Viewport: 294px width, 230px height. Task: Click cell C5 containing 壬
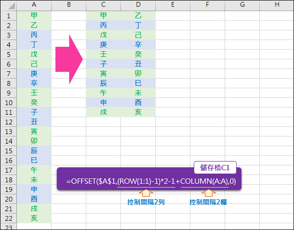click(x=103, y=54)
